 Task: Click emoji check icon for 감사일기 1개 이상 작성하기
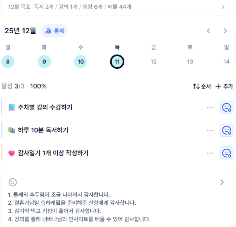(x=226, y=153)
